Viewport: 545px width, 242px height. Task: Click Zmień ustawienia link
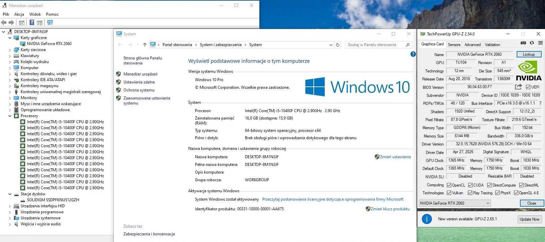click(395, 157)
